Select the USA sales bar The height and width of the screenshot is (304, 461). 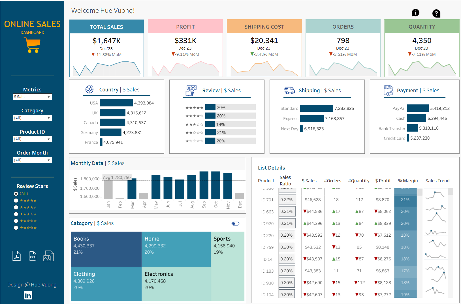click(x=116, y=103)
